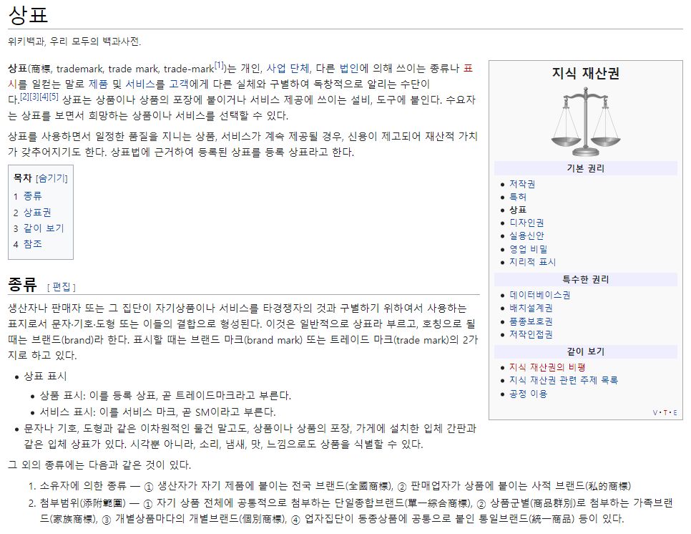Viewport: 691px width, 534px height.
Task: Hide the table of contents via 숨기기
Action: click(52, 178)
